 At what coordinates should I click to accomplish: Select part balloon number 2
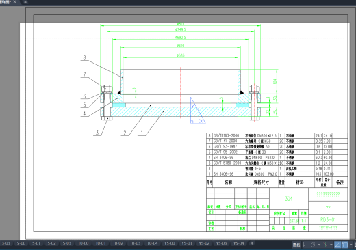click(x=125, y=133)
